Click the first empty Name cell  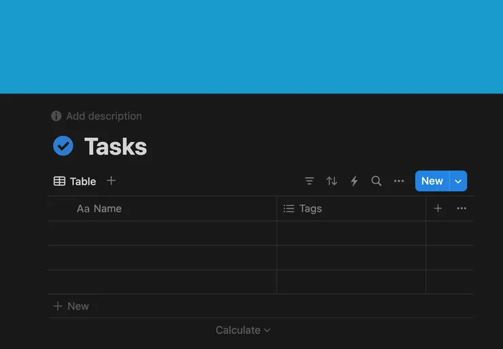point(163,233)
